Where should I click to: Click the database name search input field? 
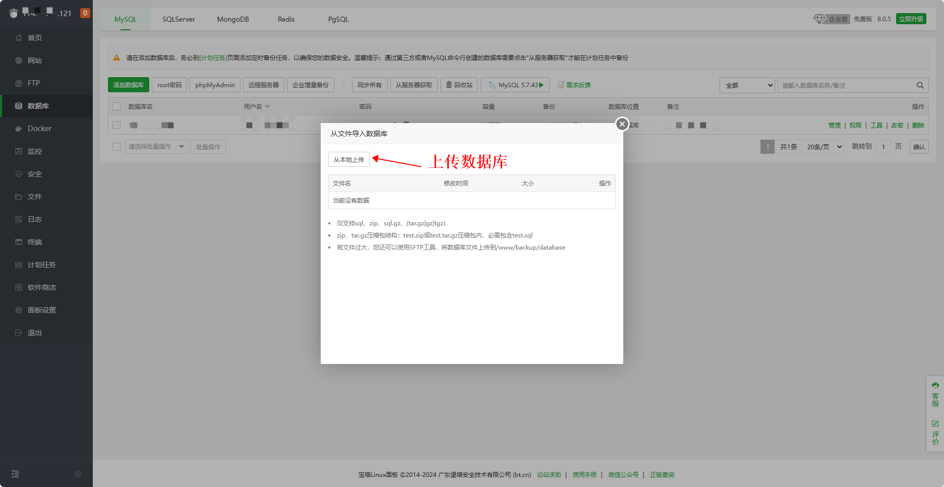[846, 85]
